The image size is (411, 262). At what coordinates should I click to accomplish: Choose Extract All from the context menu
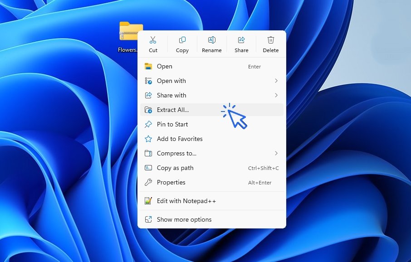pyautogui.click(x=173, y=110)
